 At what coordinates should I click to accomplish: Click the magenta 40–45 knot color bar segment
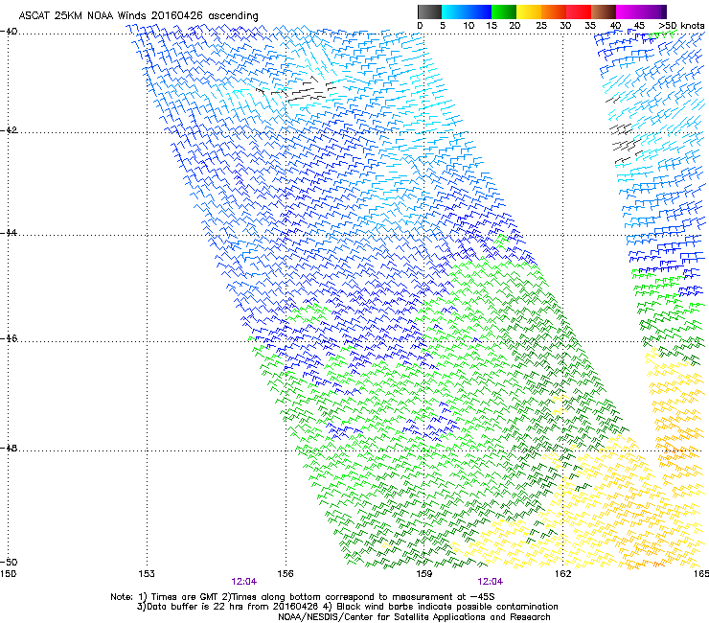coord(629,12)
